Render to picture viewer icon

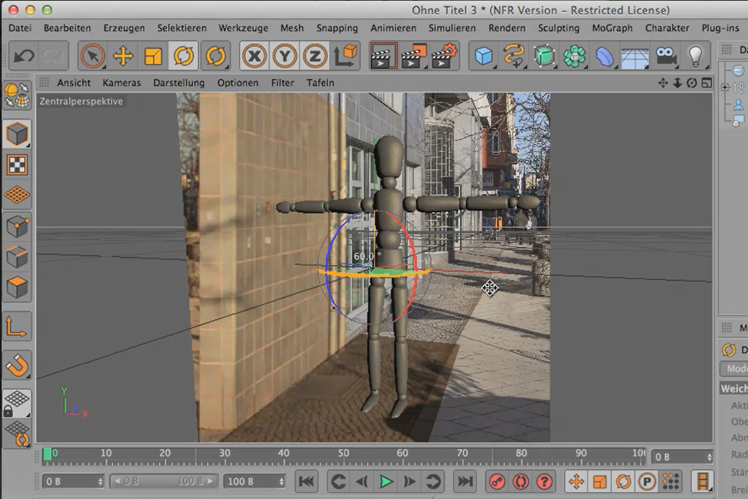412,57
